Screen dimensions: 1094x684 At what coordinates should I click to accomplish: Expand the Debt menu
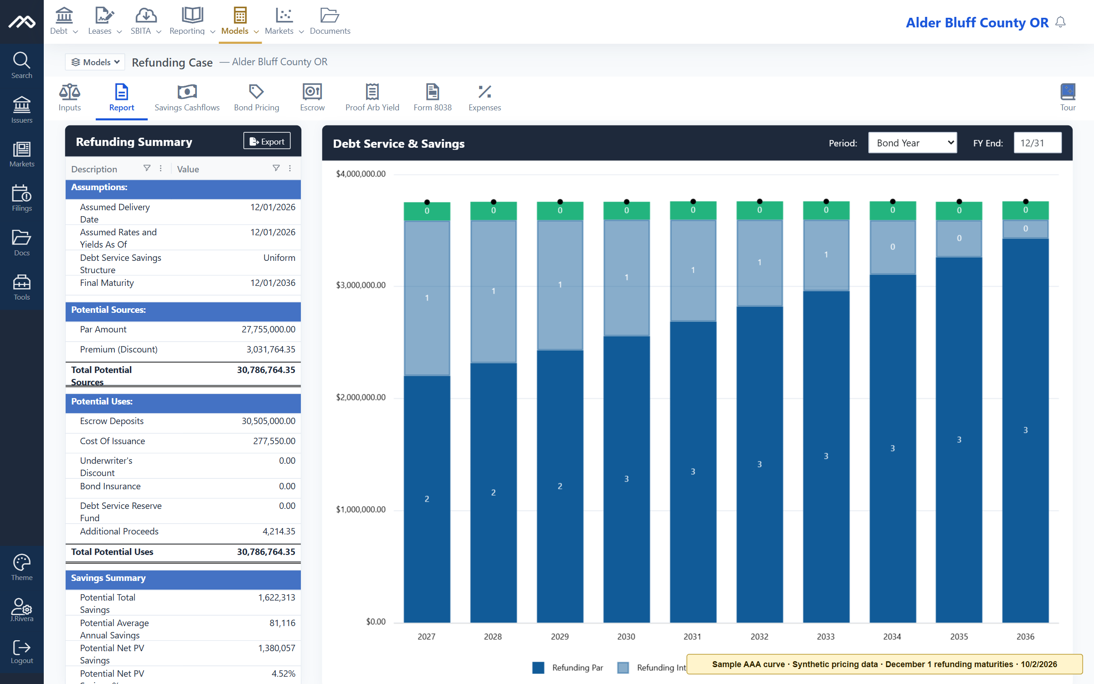[x=64, y=21]
